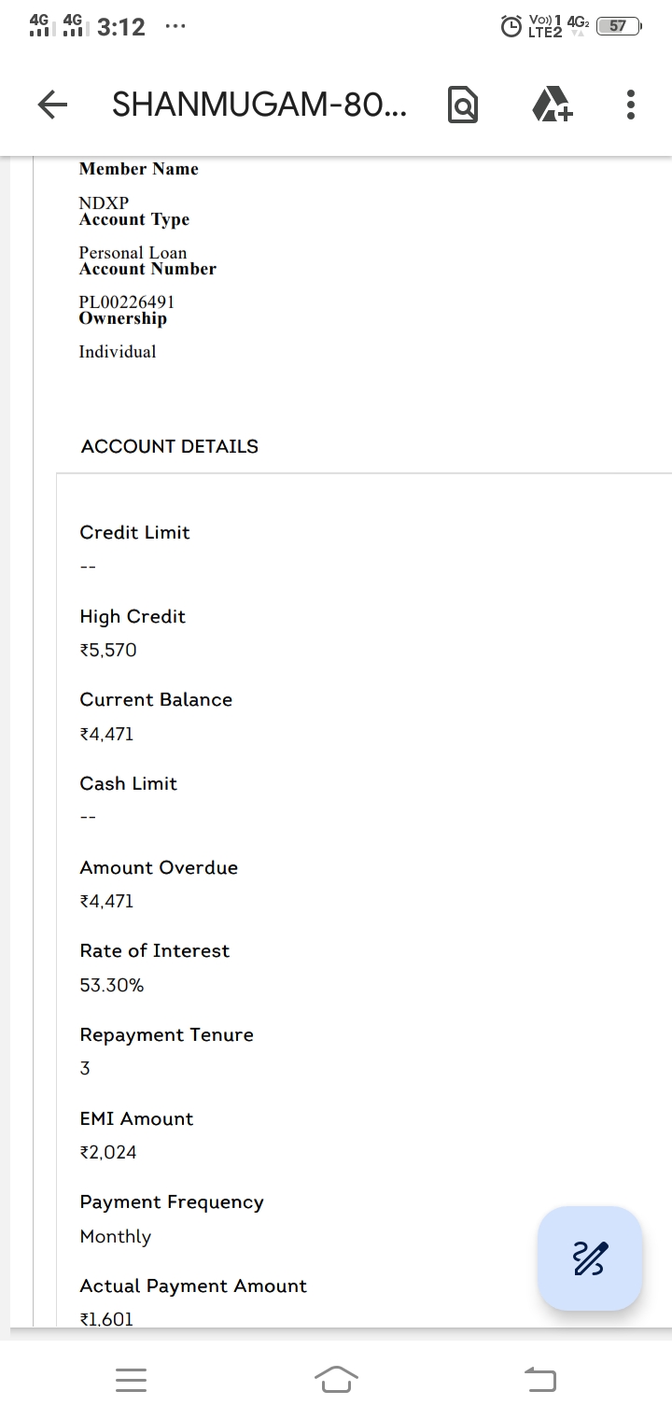Select the Payment Frequency Monthly text
This screenshot has height=1419, width=672.
coord(116,1236)
